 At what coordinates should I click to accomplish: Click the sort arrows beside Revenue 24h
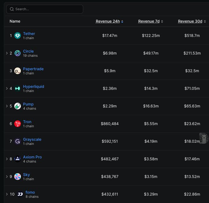tap(122, 22)
